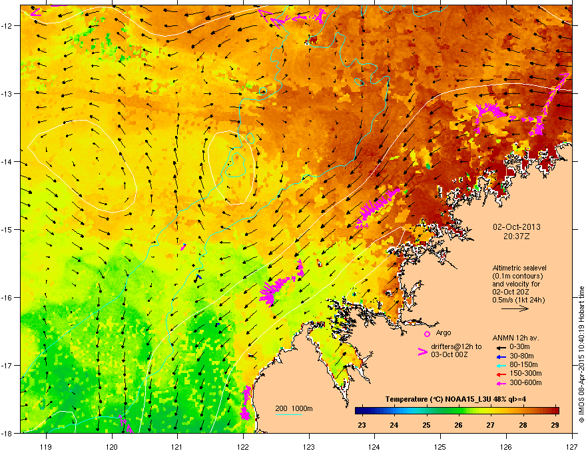Click the longitude axis label 120

112,446
